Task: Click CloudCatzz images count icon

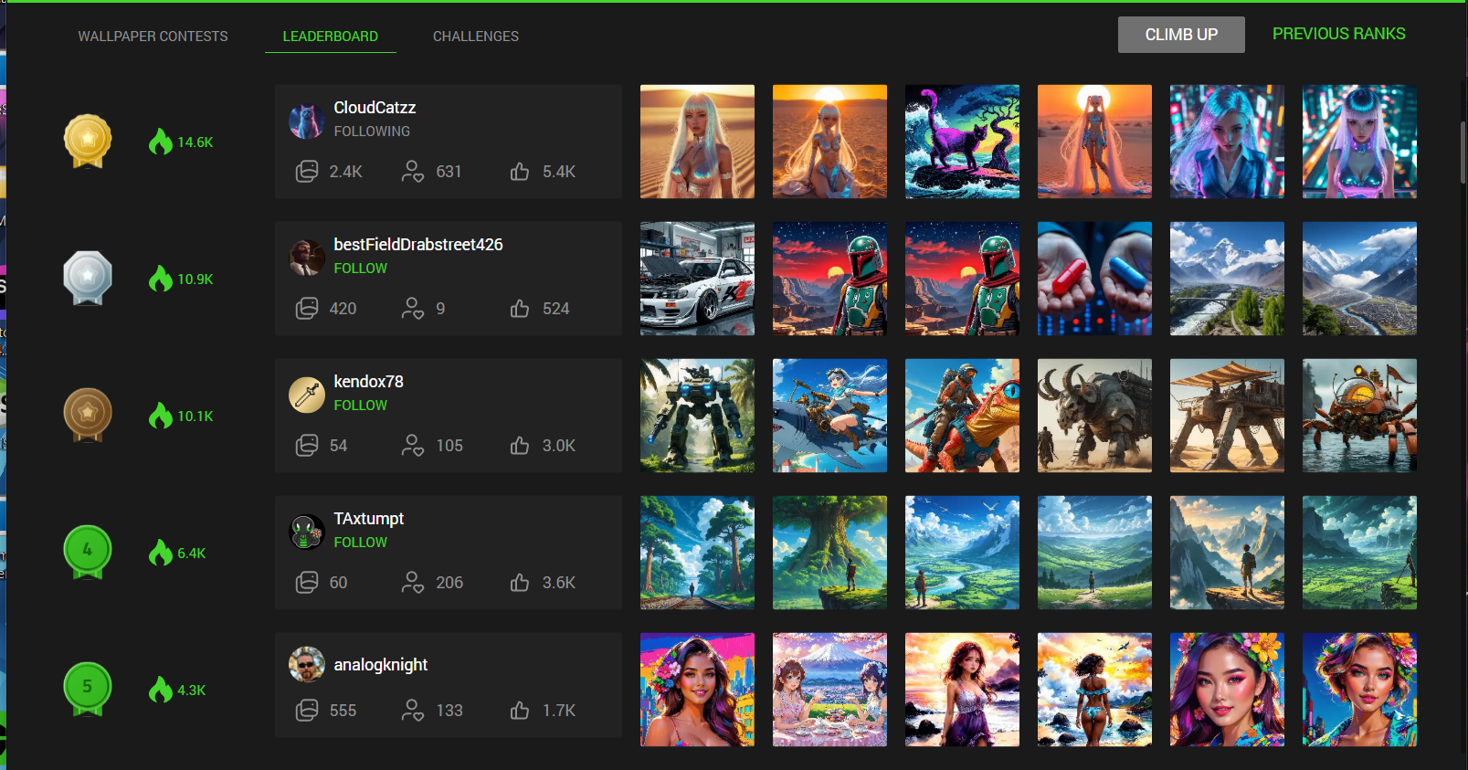Action: click(307, 171)
